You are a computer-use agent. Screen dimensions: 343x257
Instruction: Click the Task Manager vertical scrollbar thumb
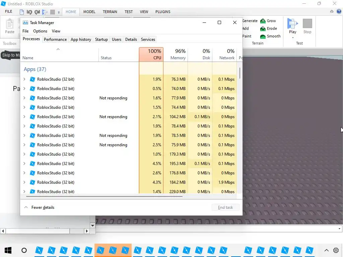click(x=240, y=73)
